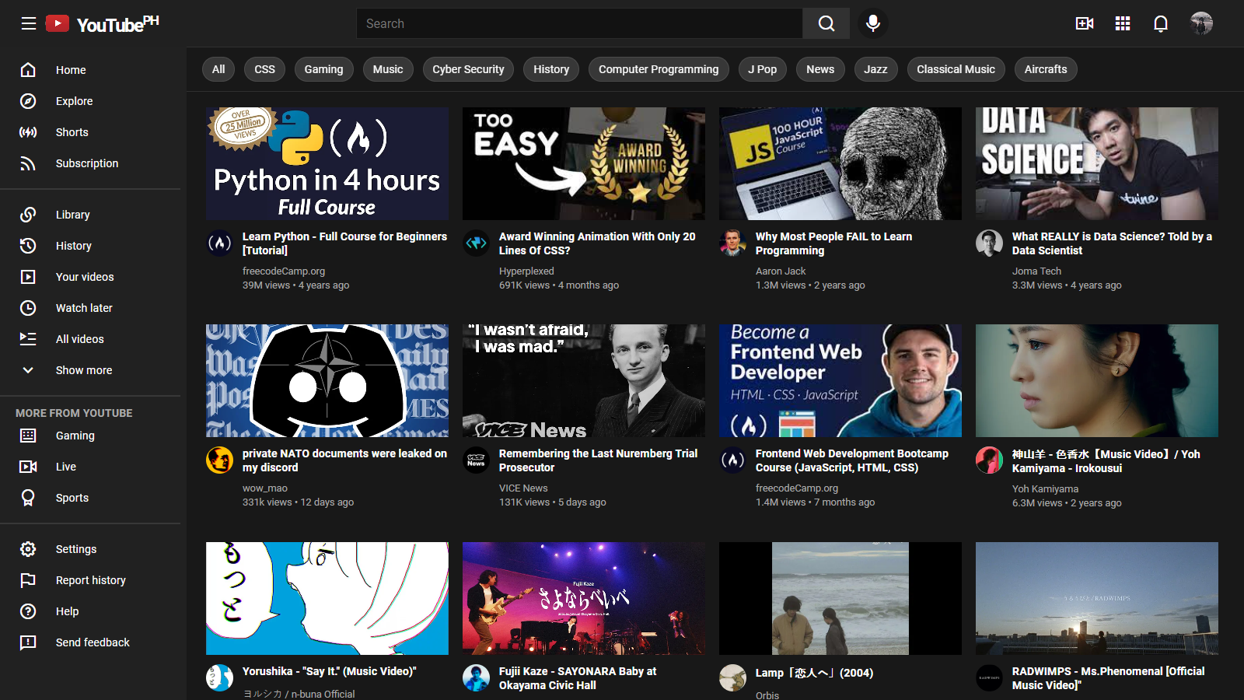Open the NATO Discord thumbnail
This screenshot has width=1244, height=700.
tap(327, 380)
